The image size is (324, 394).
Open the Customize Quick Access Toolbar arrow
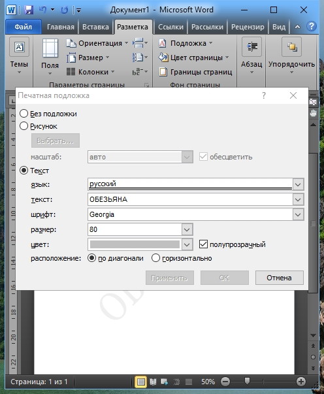pos(78,10)
